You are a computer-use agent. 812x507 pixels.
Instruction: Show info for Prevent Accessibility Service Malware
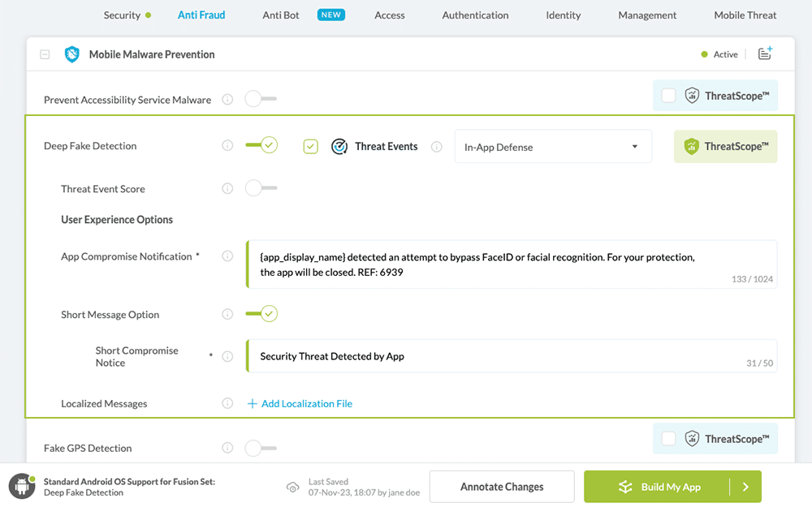click(227, 100)
